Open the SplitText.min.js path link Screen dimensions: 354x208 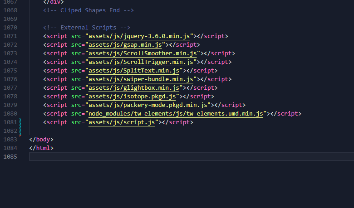(134, 71)
